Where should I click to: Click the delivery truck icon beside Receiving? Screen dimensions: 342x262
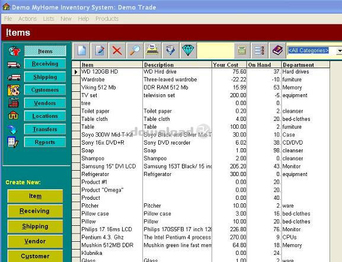(x=14, y=65)
